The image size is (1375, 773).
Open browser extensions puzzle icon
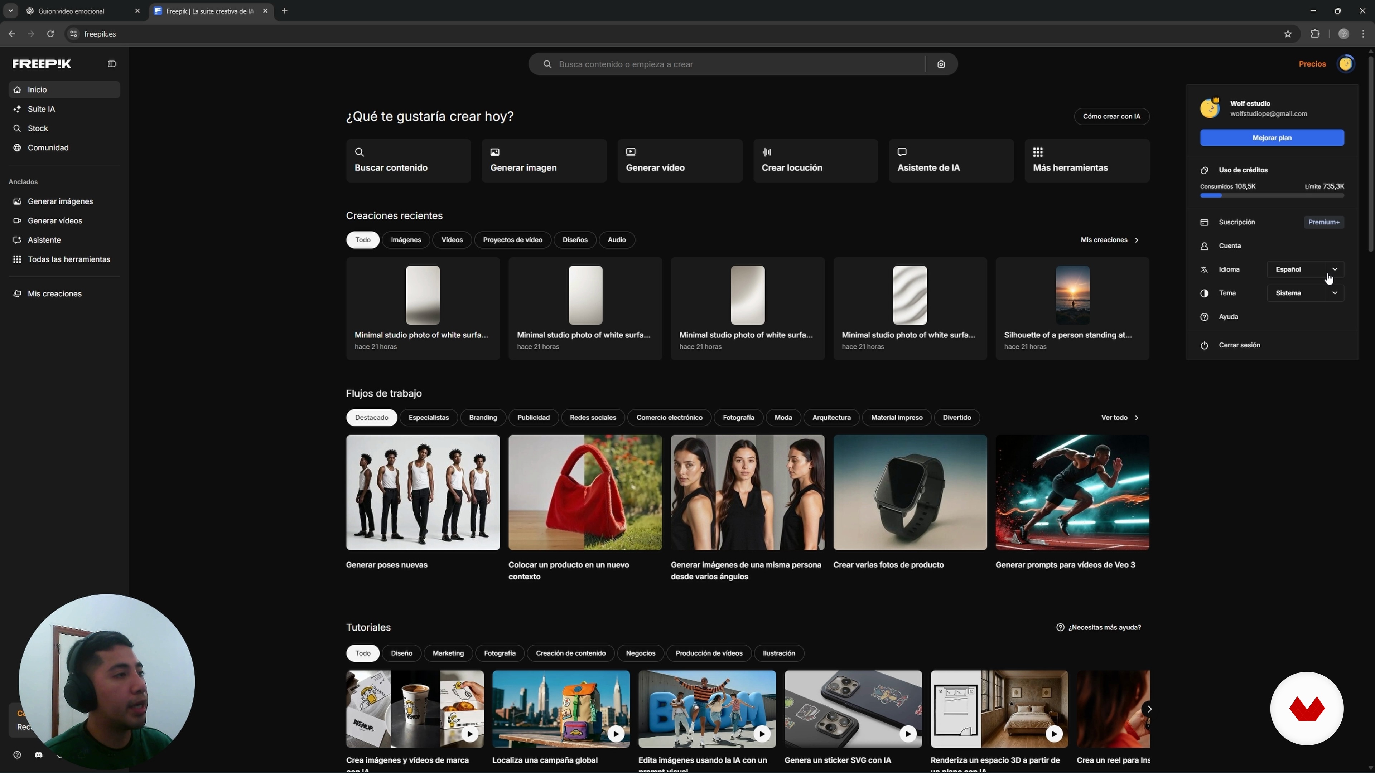coord(1315,34)
